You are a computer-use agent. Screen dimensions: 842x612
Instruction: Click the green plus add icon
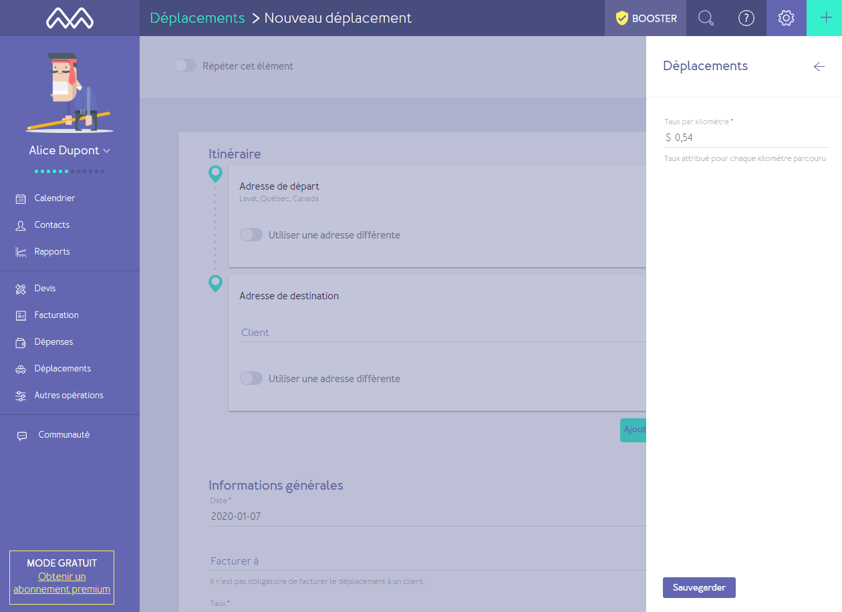pyautogui.click(x=825, y=18)
